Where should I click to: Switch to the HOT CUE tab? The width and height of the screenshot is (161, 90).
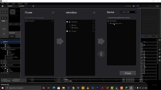(x=149, y=36)
